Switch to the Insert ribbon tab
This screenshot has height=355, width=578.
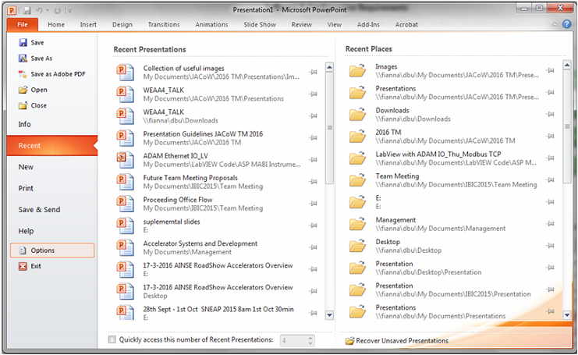click(88, 25)
